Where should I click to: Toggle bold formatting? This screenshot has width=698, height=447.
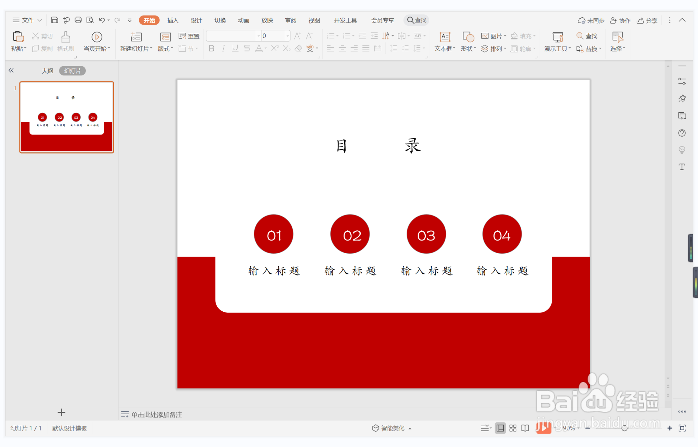211,49
